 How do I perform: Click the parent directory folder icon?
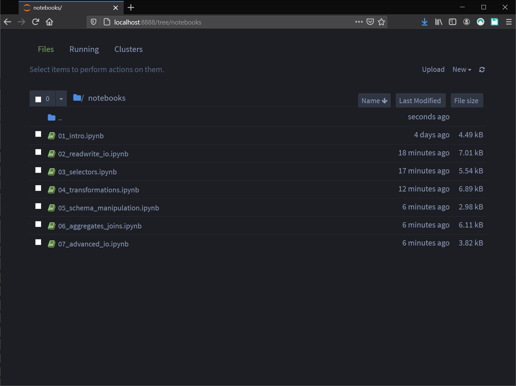52,117
